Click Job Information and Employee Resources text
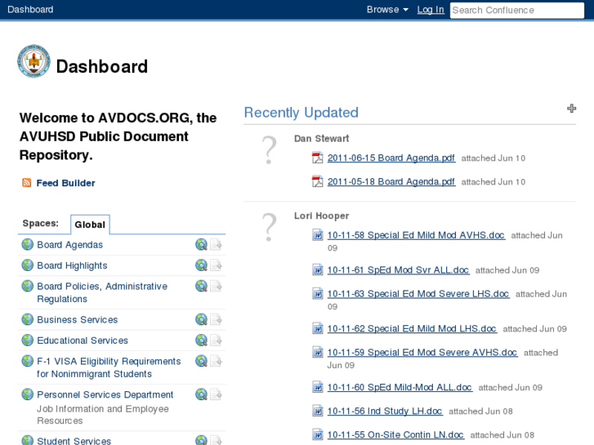The image size is (594, 445). pos(103,415)
